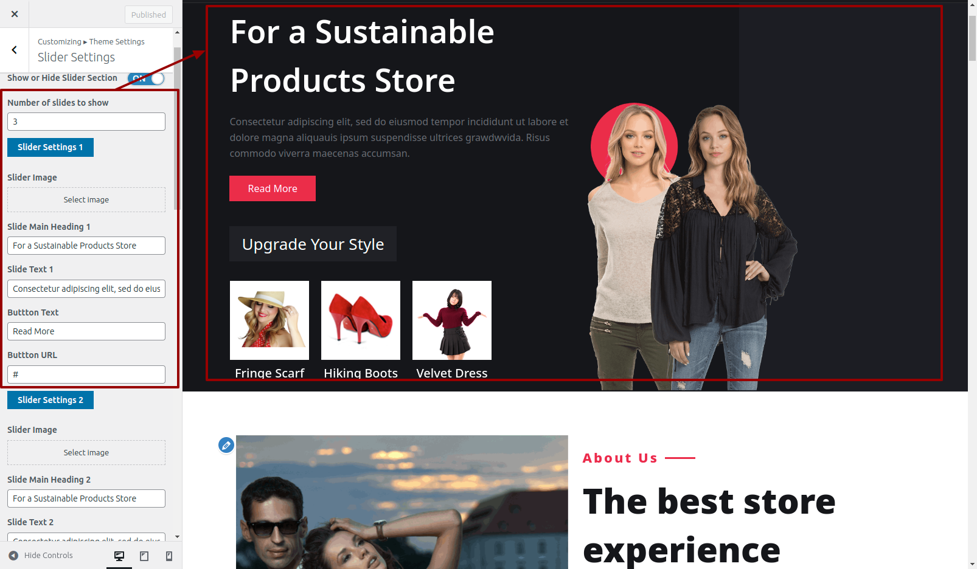
Task: Select image for second Slider Image
Action: pos(86,452)
